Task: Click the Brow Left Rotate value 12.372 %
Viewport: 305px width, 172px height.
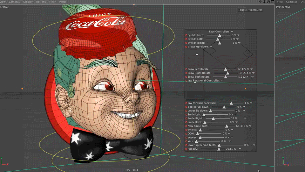Action: [243, 69]
